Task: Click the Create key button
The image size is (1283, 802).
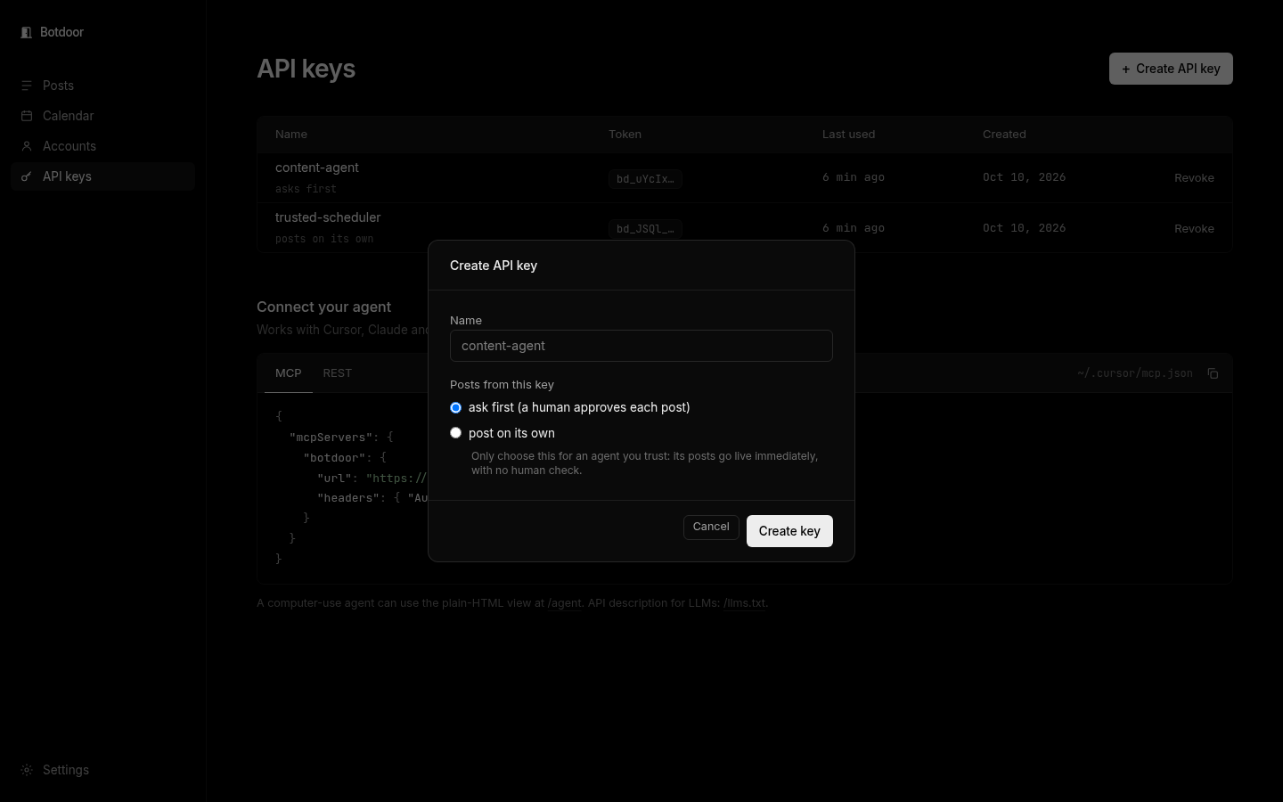Action: point(789,531)
